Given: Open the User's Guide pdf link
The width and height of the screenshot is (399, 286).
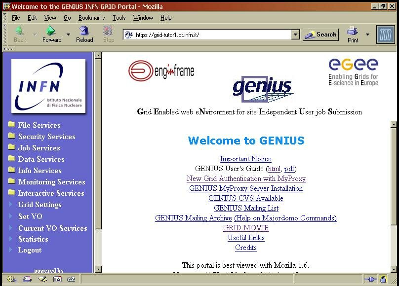Looking at the screenshot, I should [x=289, y=169].
